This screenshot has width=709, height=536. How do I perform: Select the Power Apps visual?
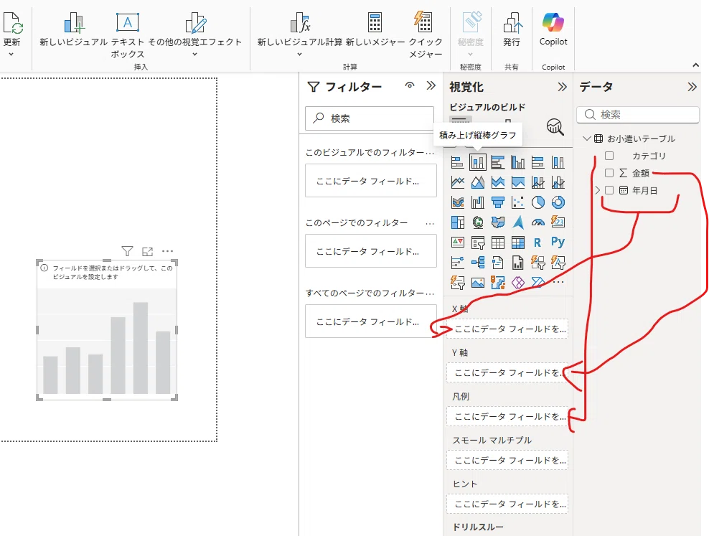[x=517, y=283]
